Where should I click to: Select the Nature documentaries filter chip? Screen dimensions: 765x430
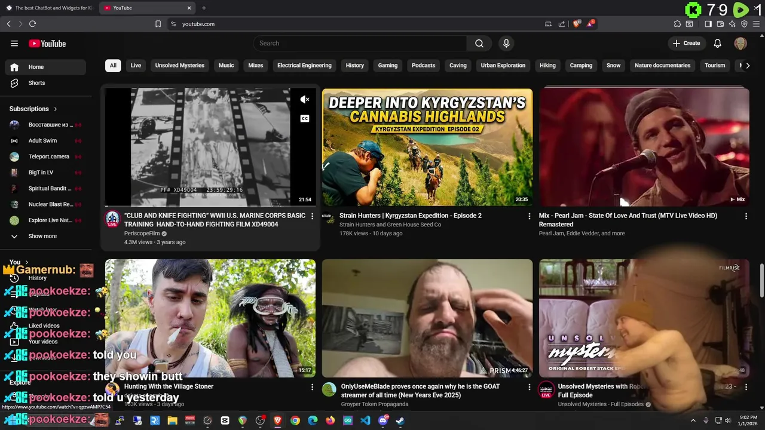[662, 65]
